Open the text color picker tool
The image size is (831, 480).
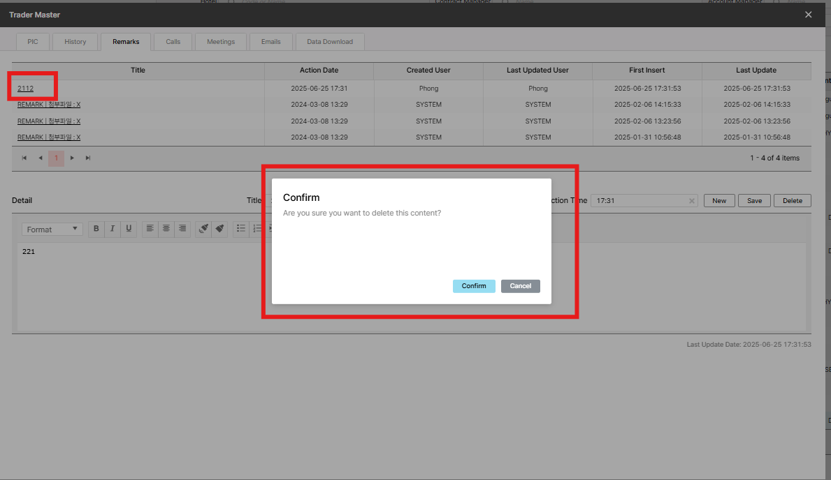pyautogui.click(x=203, y=229)
